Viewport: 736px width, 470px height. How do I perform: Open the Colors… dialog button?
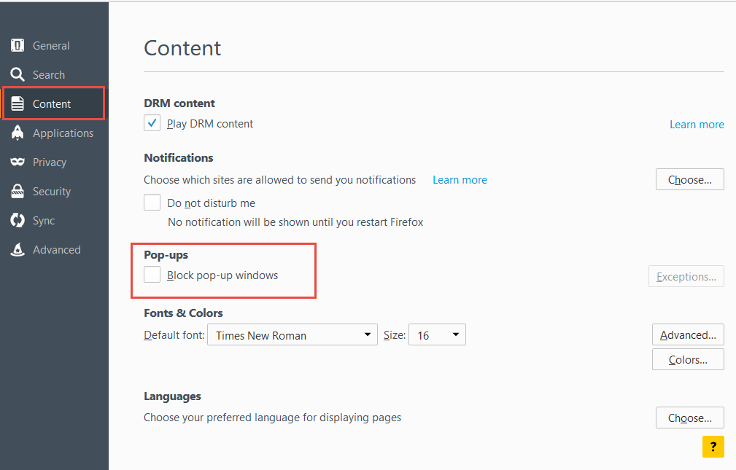tap(688, 359)
